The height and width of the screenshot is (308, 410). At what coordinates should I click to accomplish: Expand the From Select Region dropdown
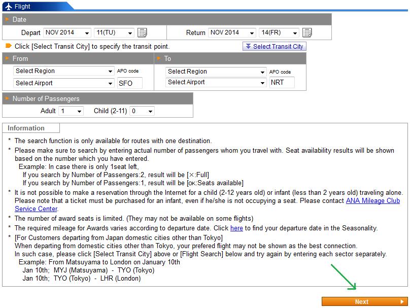point(64,71)
